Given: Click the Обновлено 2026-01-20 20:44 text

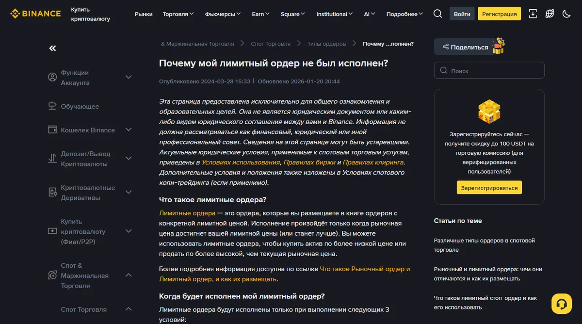Looking at the screenshot, I should 299,81.
